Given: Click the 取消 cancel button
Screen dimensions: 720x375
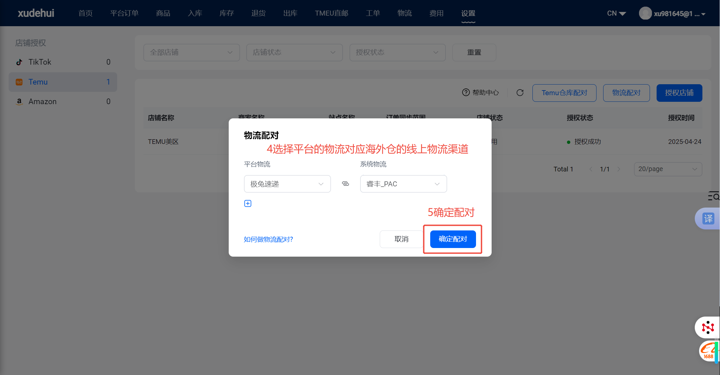Looking at the screenshot, I should coord(401,239).
